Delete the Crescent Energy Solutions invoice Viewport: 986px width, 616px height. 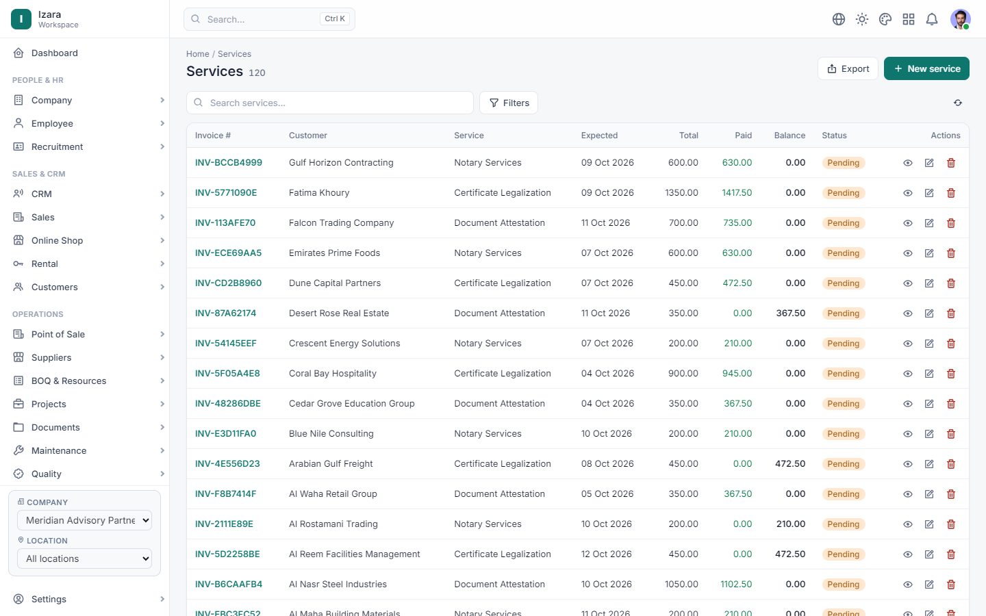(x=951, y=344)
